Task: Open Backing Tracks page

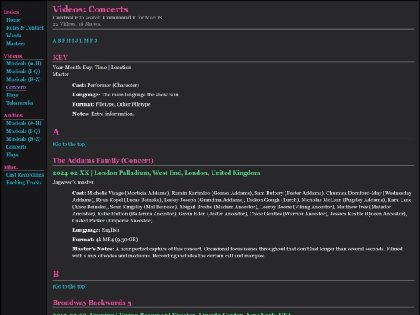Action: (x=24, y=183)
